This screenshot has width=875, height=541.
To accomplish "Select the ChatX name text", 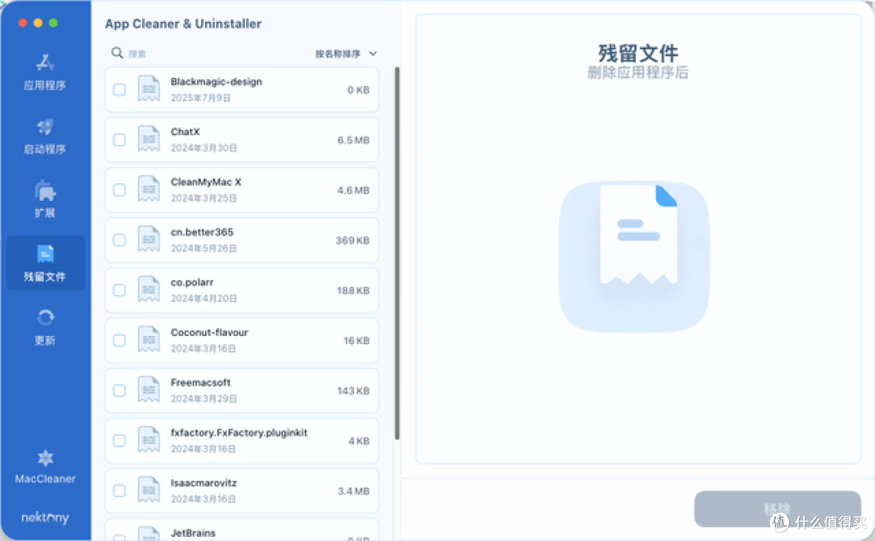I will coord(185,132).
